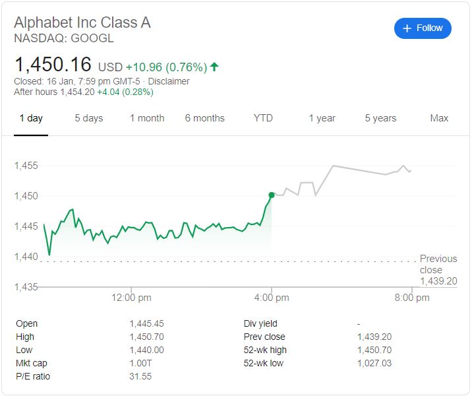Switch to the 1 month range
Screen dimensions: 472x396
pos(147,118)
